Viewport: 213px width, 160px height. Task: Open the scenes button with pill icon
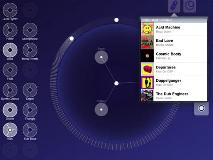174,6
